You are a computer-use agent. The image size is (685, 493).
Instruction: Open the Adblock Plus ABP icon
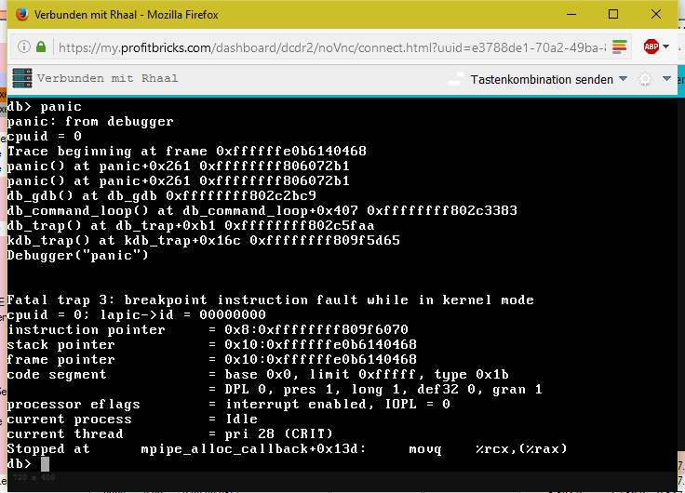651,47
